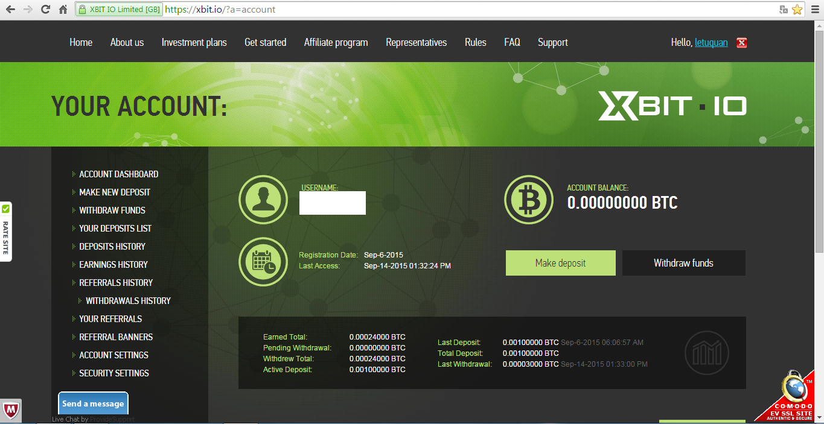824x424 pixels.
Task: Open Account Dashboard in sidebar
Action: point(118,174)
